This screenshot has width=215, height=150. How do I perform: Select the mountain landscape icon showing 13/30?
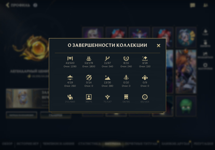coord(107,78)
